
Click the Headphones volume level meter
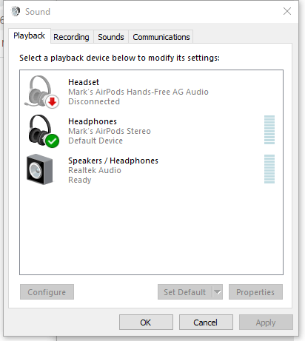[269, 129]
